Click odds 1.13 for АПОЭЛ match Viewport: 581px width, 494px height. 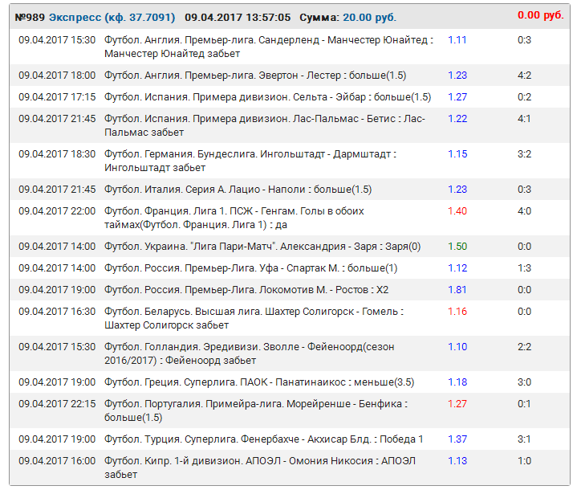457,461
